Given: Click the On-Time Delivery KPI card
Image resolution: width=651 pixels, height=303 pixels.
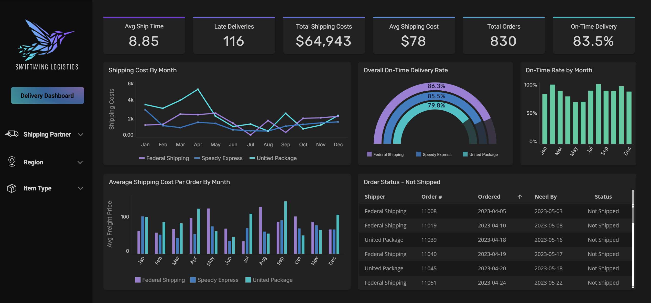Looking at the screenshot, I should [x=593, y=35].
